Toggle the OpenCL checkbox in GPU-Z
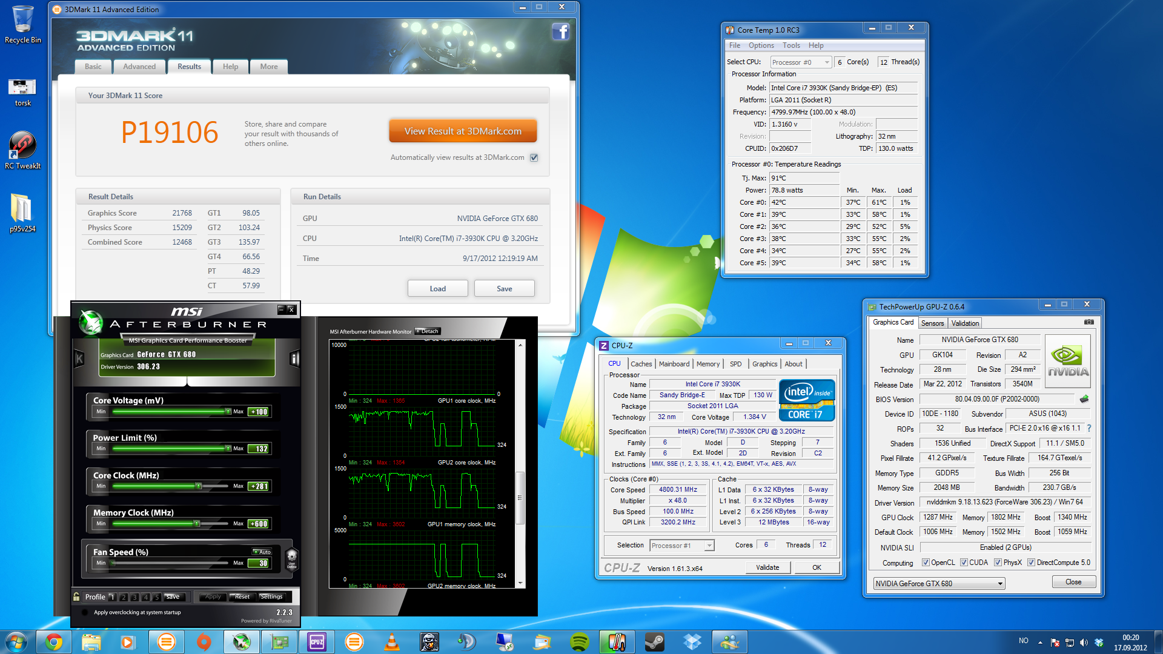This screenshot has width=1163, height=654. 925,563
